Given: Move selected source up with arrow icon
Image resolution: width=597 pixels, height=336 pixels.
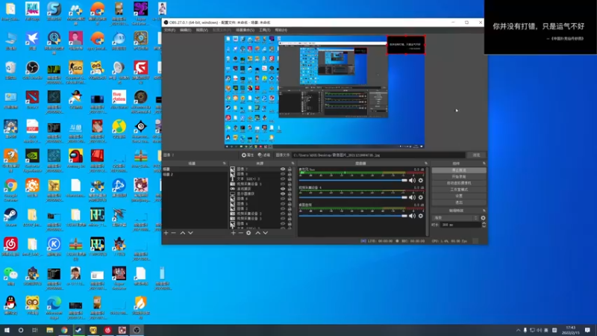Looking at the screenshot, I should pyautogui.click(x=257, y=233).
